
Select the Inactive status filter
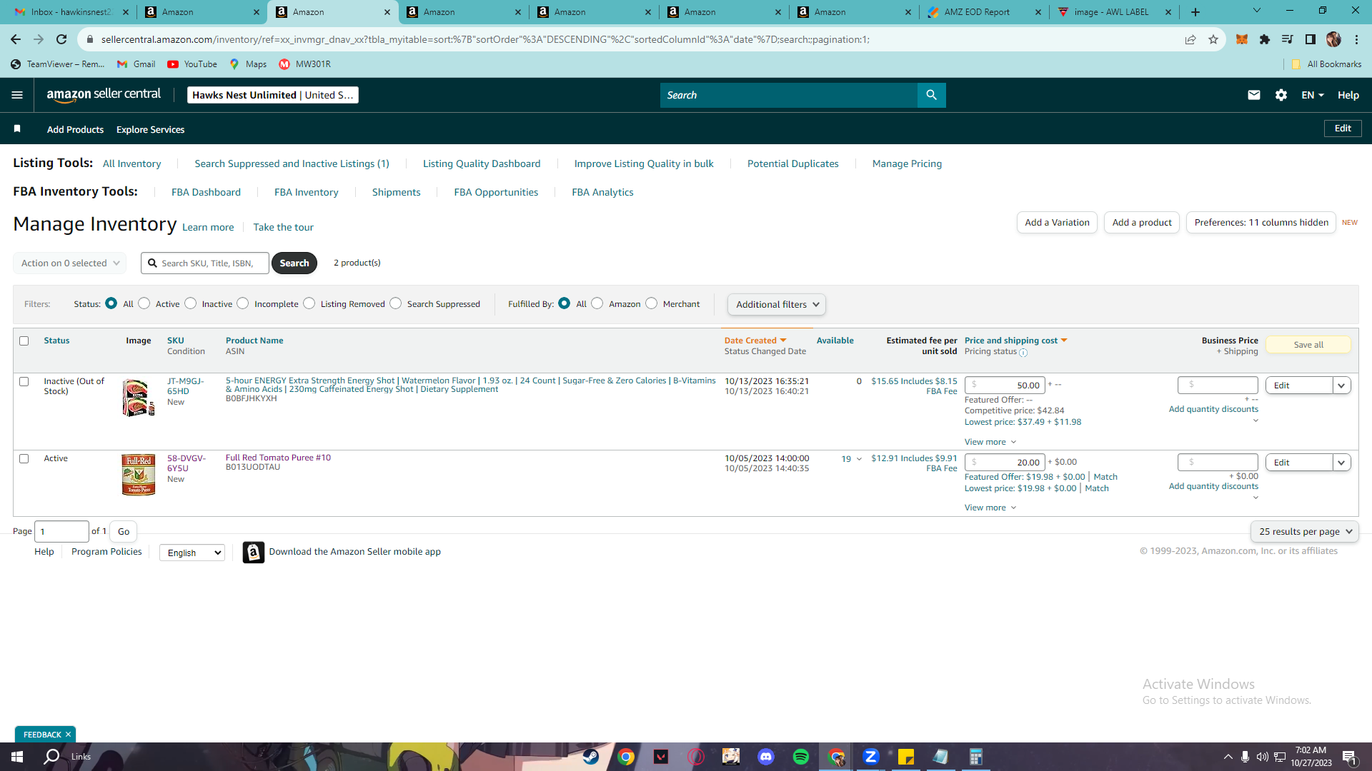tap(191, 303)
